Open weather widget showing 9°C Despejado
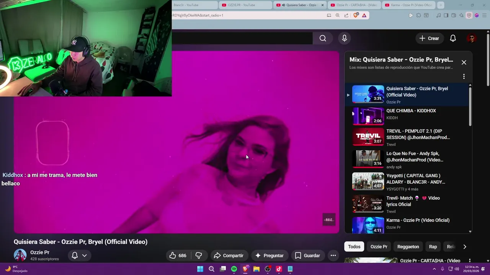 15,269
